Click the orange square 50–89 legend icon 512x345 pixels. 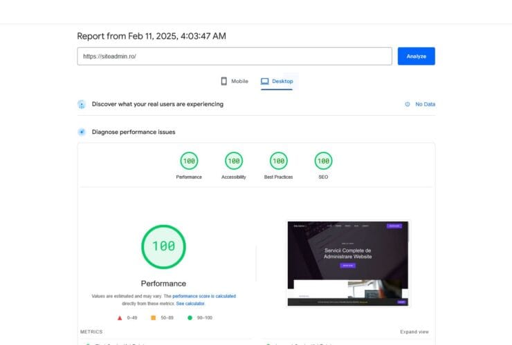pyautogui.click(x=154, y=318)
